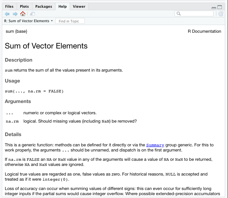228x198 pixels.
Task: Refresh the help topic
Action: click(221, 14)
